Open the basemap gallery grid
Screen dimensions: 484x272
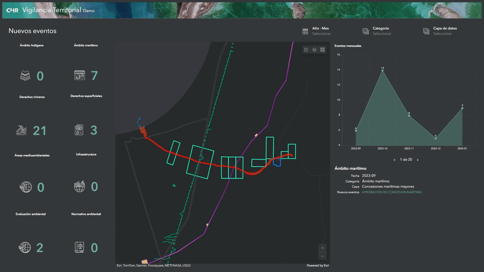click(323, 49)
